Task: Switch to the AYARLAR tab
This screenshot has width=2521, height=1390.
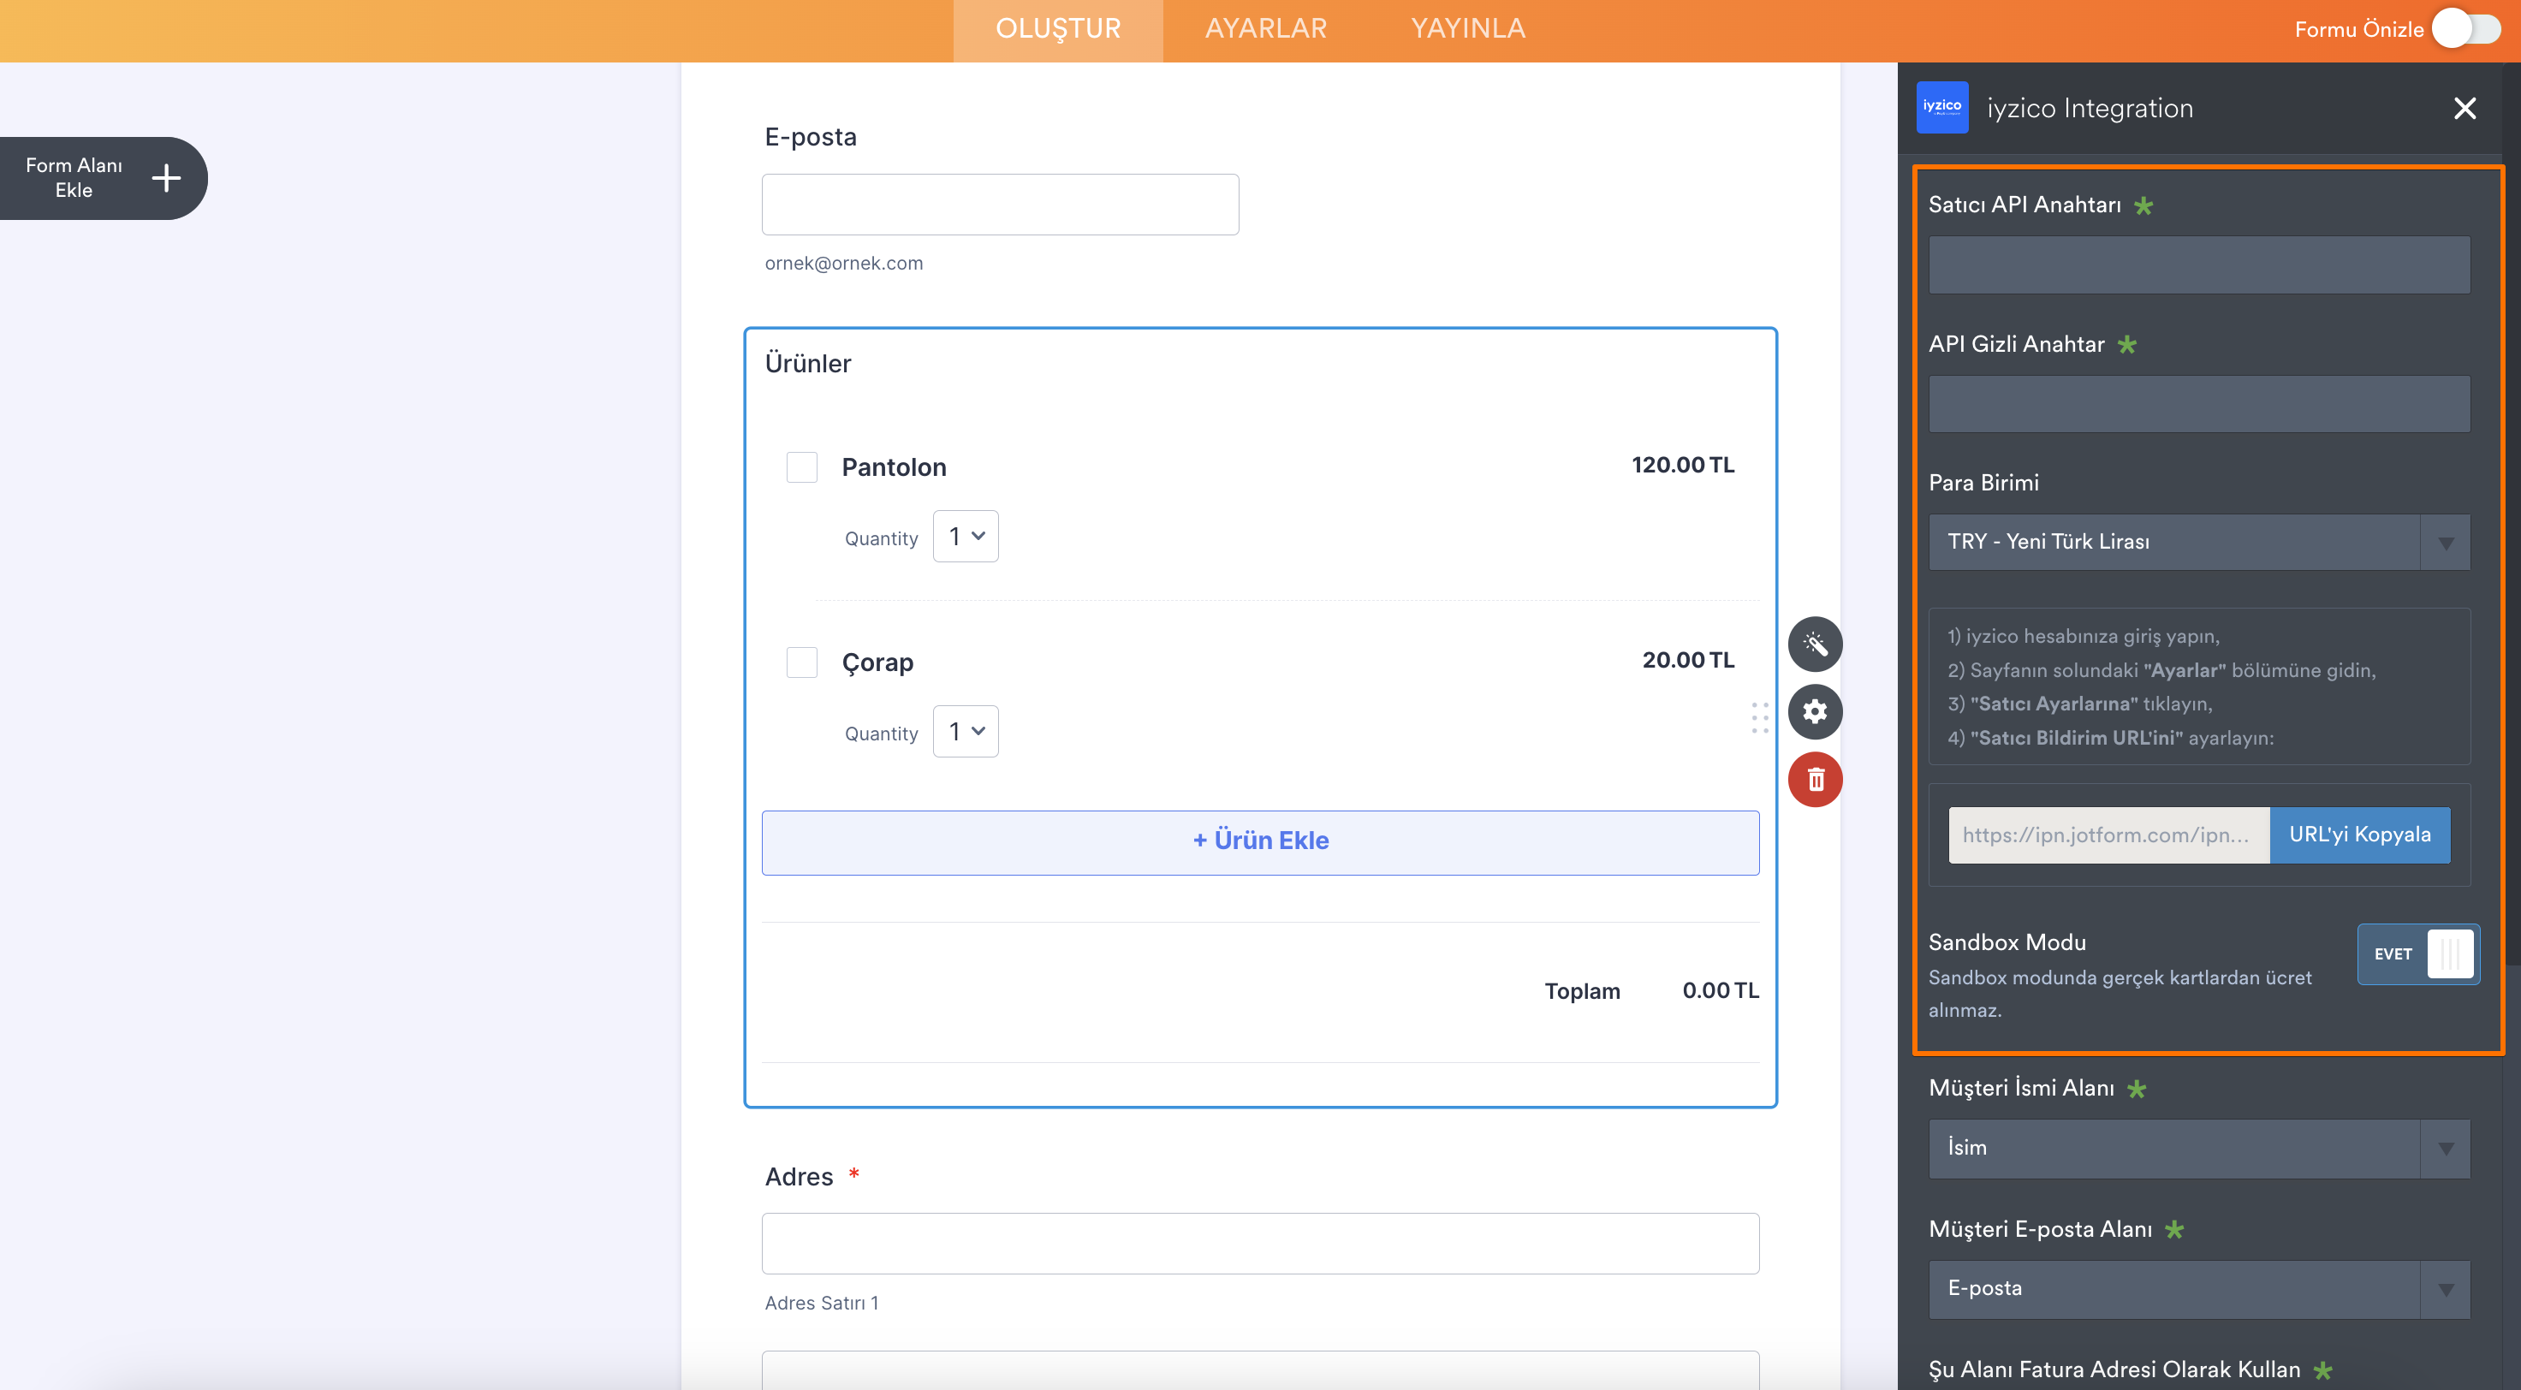Action: pyautogui.click(x=1265, y=28)
